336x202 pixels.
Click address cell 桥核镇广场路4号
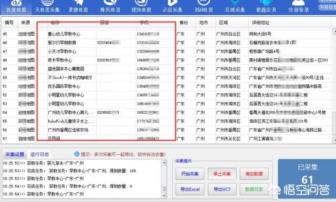point(264,51)
